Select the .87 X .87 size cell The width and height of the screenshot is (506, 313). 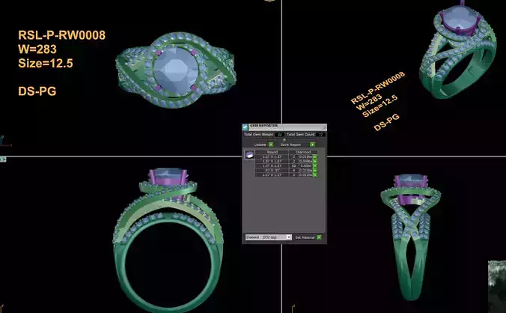pos(272,171)
